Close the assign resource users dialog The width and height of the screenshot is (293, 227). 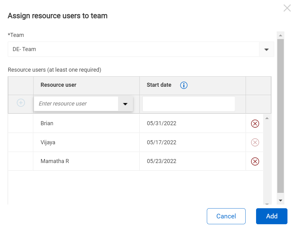tap(287, 8)
